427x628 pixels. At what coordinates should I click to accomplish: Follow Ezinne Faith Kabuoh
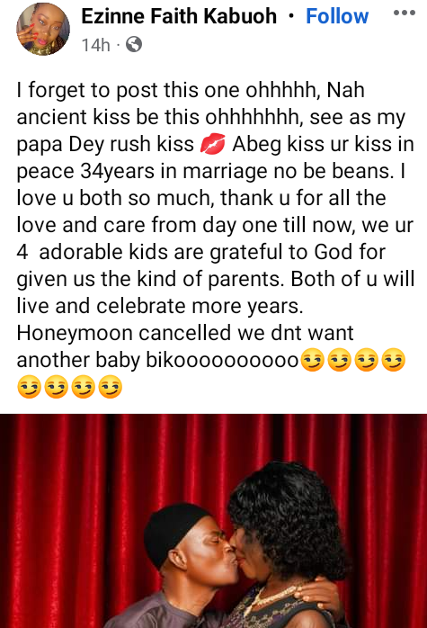coord(337,16)
